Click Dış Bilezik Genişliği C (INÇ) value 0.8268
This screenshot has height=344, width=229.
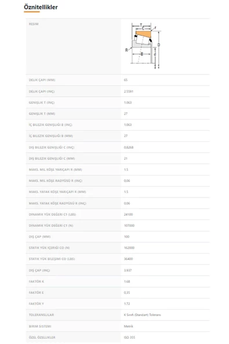[x=129, y=148]
